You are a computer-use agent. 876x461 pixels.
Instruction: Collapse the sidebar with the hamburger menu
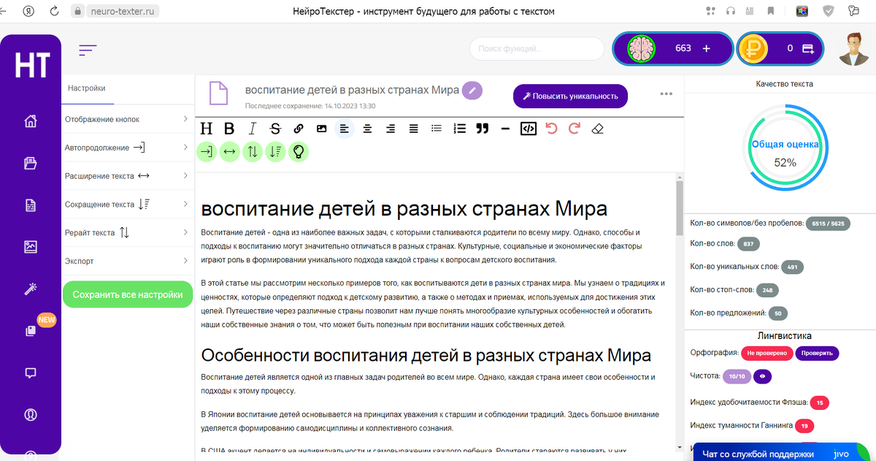point(88,50)
